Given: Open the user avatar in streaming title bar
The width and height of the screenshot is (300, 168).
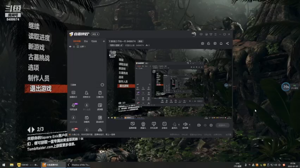Looking at the screenshot, I should 193,34.
